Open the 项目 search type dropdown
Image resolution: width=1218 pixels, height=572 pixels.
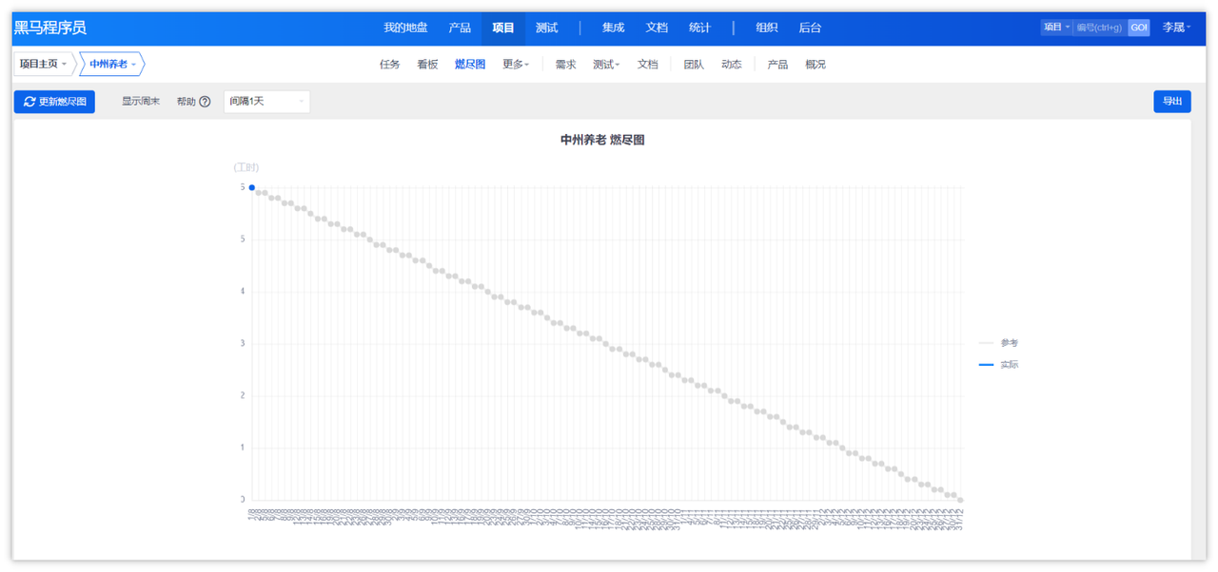[1056, 28]
